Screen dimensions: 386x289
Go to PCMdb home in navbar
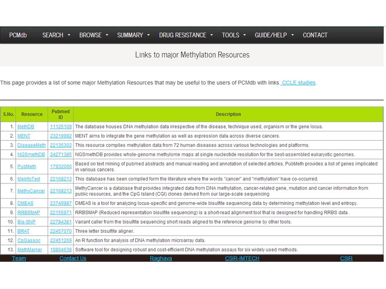[x=18, y=35]
